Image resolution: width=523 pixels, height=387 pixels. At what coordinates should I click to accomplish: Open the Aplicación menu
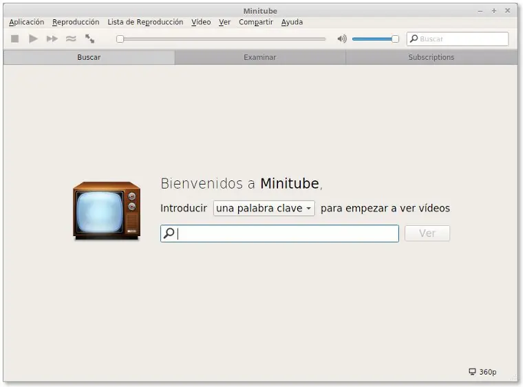pos(27,22)
